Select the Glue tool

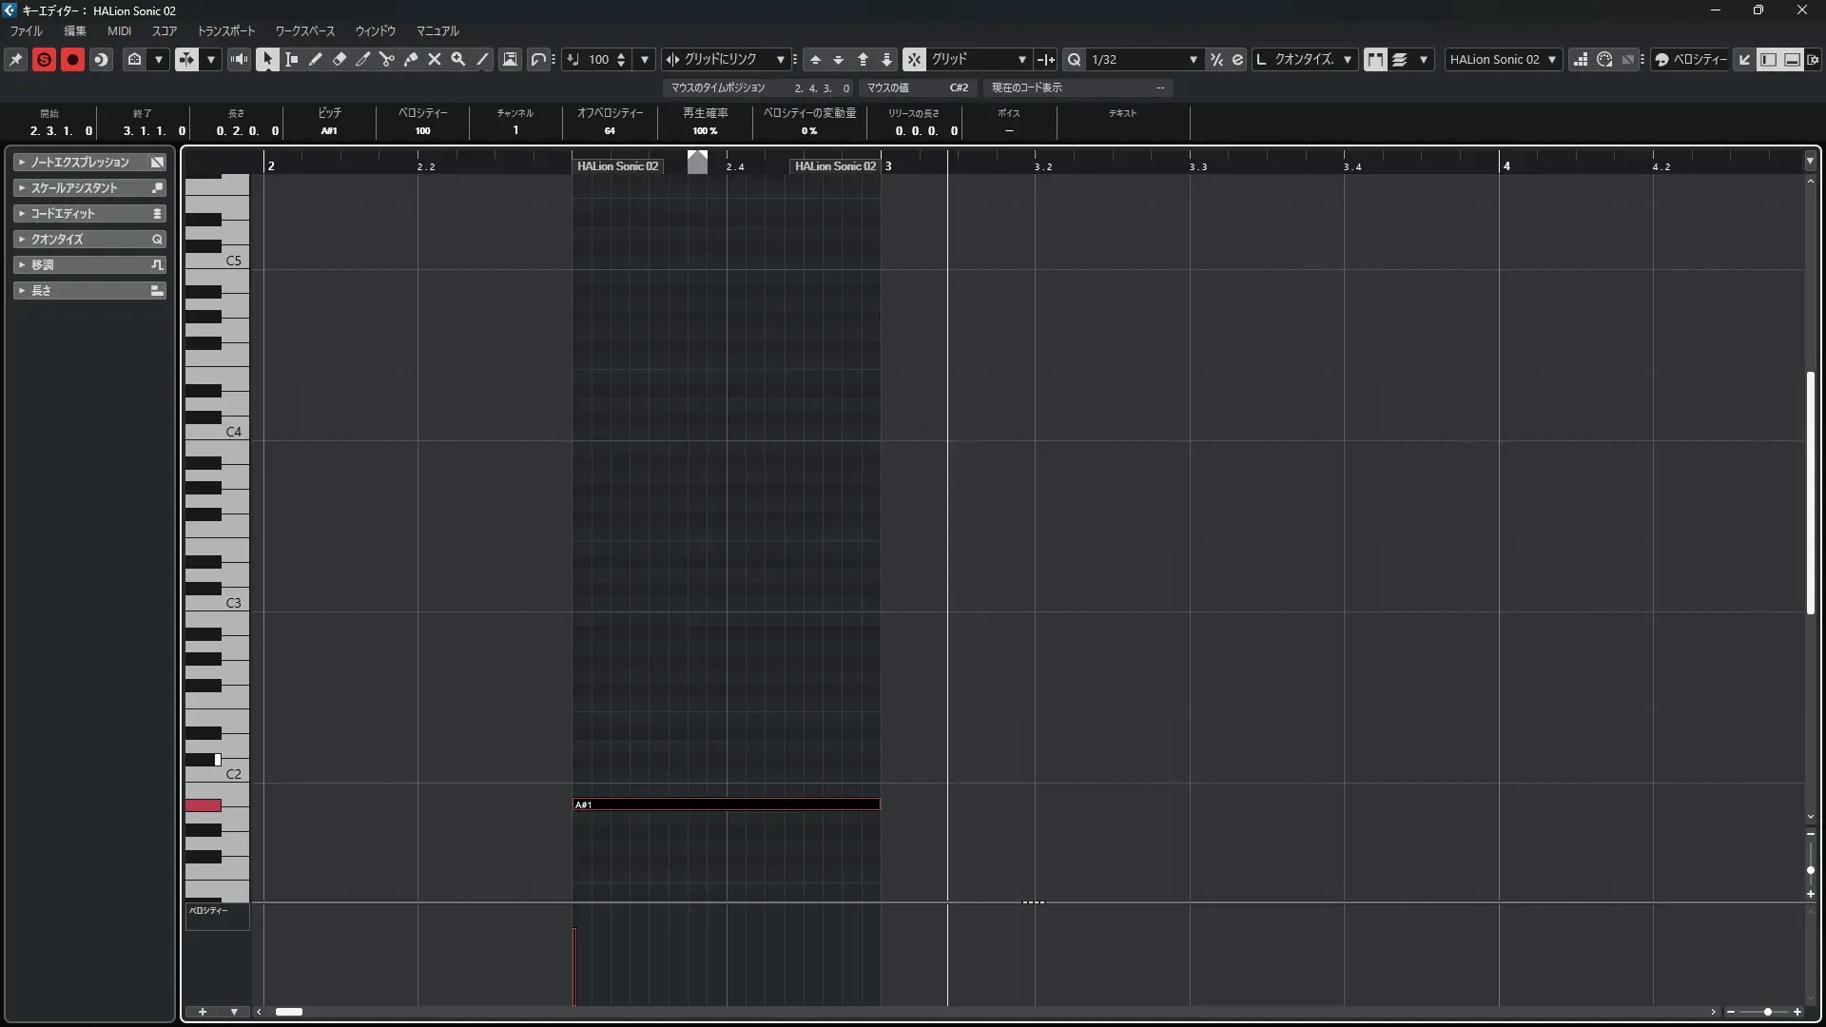pos(411,59)
